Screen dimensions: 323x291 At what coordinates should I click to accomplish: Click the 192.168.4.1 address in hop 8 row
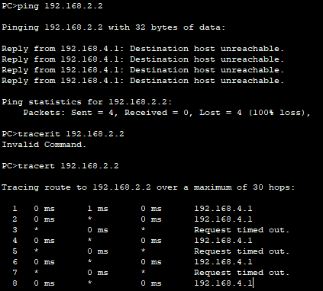click(x=223, y=283)
